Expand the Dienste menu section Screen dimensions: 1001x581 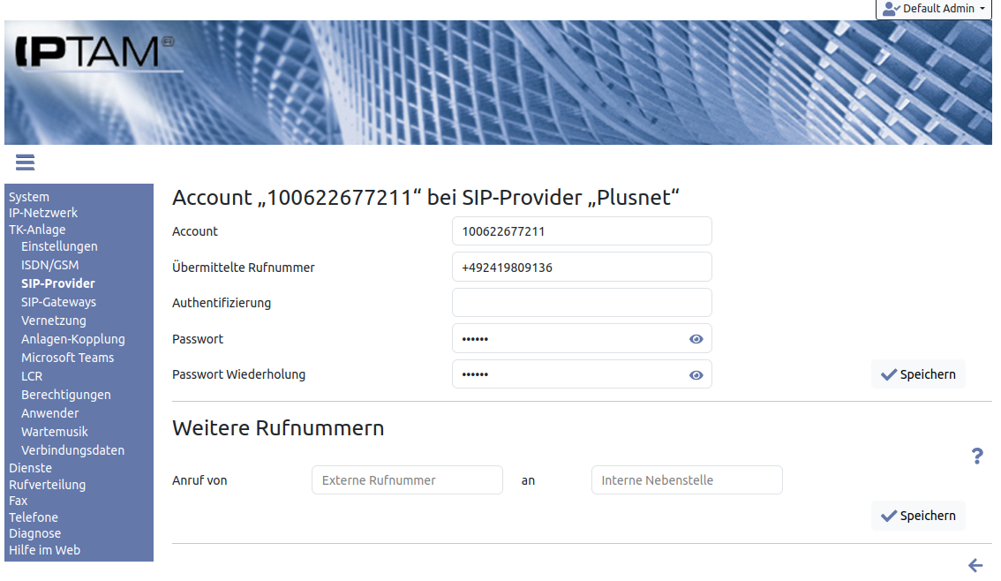pos(30,468)
